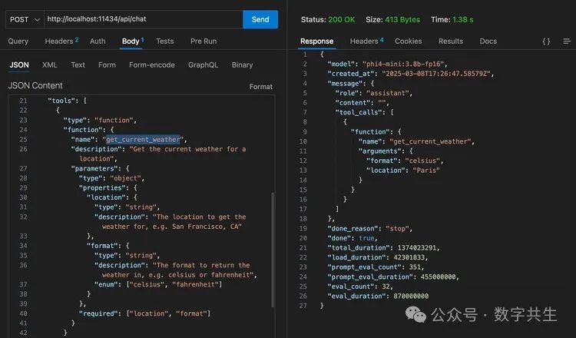The width and height of the screenshot is (576, 338).
Task: Send the request with Send button
Action: pyautogui.click(x=260, y=19)
